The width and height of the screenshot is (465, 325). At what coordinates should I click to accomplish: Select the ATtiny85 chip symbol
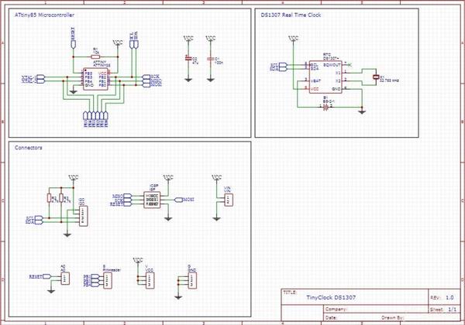tap(95, 79)
